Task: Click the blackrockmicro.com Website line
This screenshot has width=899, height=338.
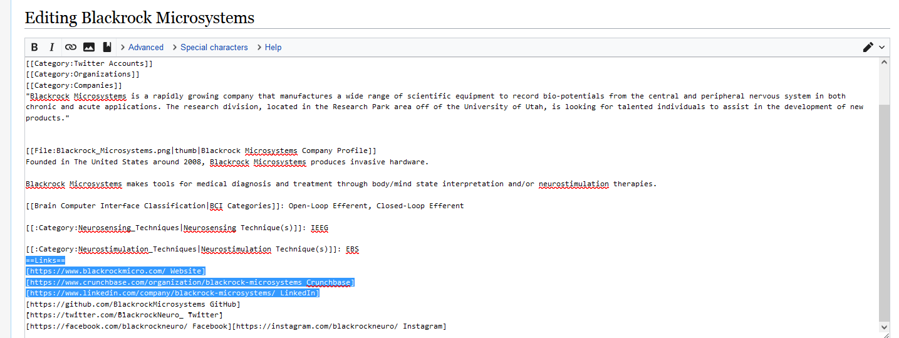Action: tap(115, 272)
